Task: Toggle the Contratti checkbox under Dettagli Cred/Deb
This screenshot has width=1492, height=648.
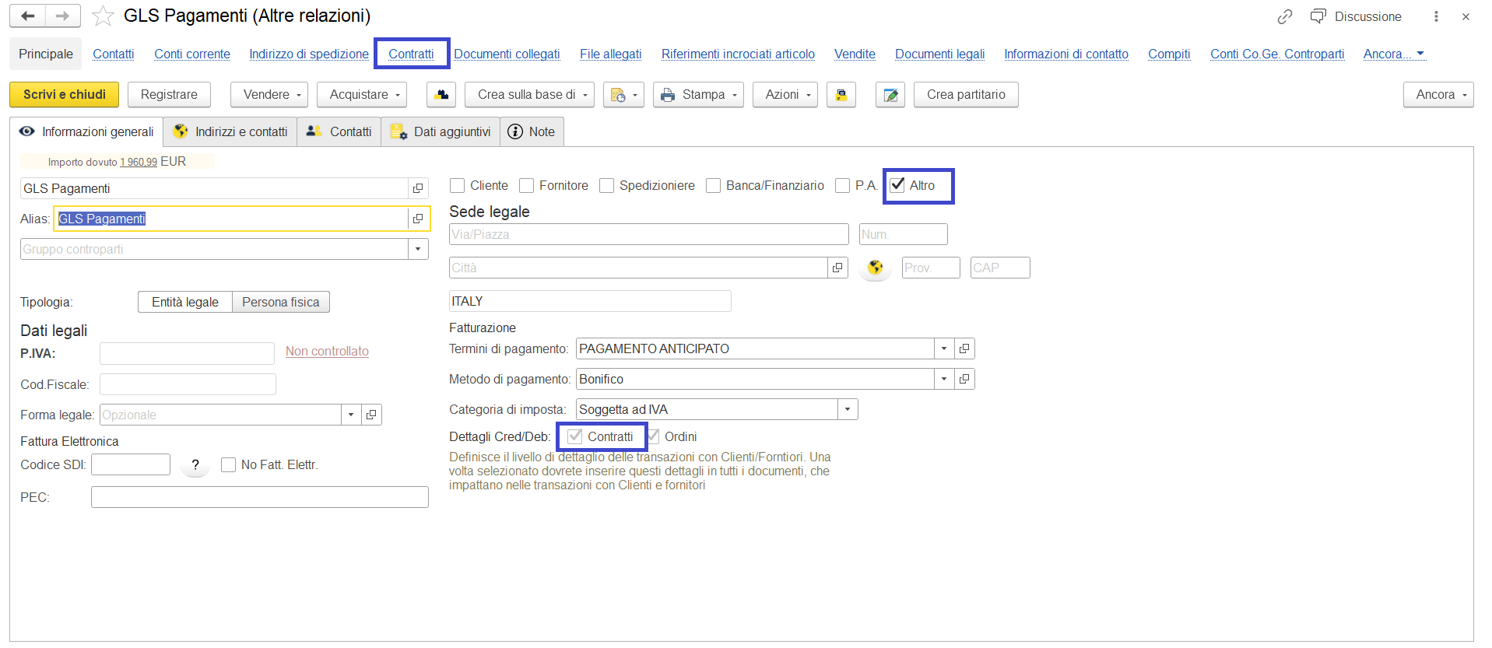Action: pos(575,436)
